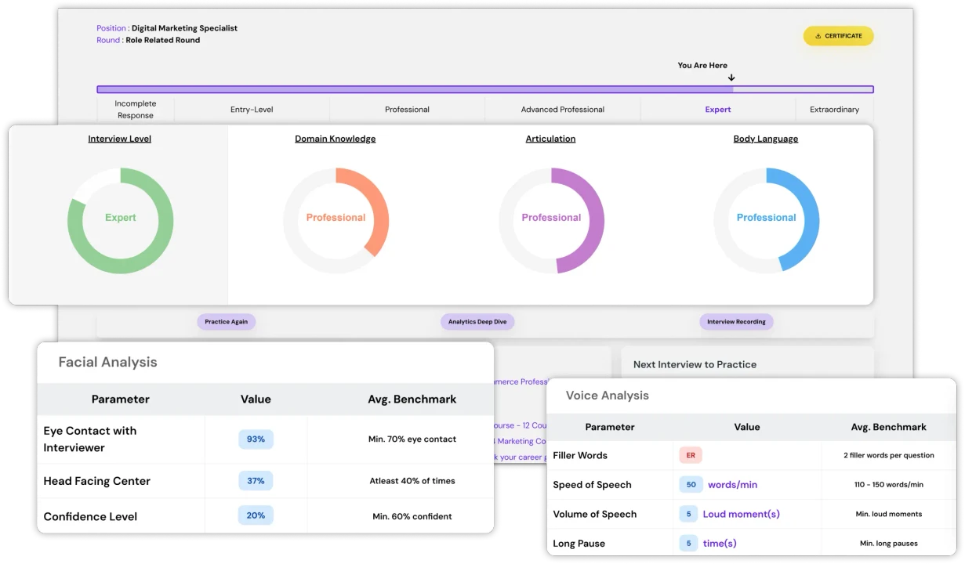Click the Interview Level heading
The height and width of the screenshot is (564, 965).
119,139
